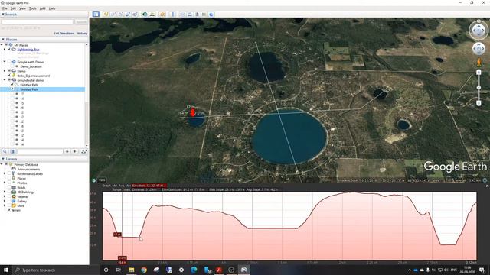The image size is (490, 275).
Task: Toggle the Sightseeing Tour checkbox
Action: pyautogui.click(x=9, y=50)
